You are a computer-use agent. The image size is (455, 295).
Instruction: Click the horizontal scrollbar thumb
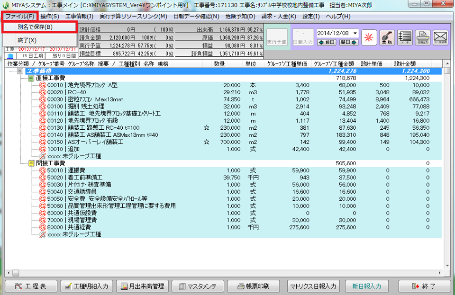tap(16, 273)
